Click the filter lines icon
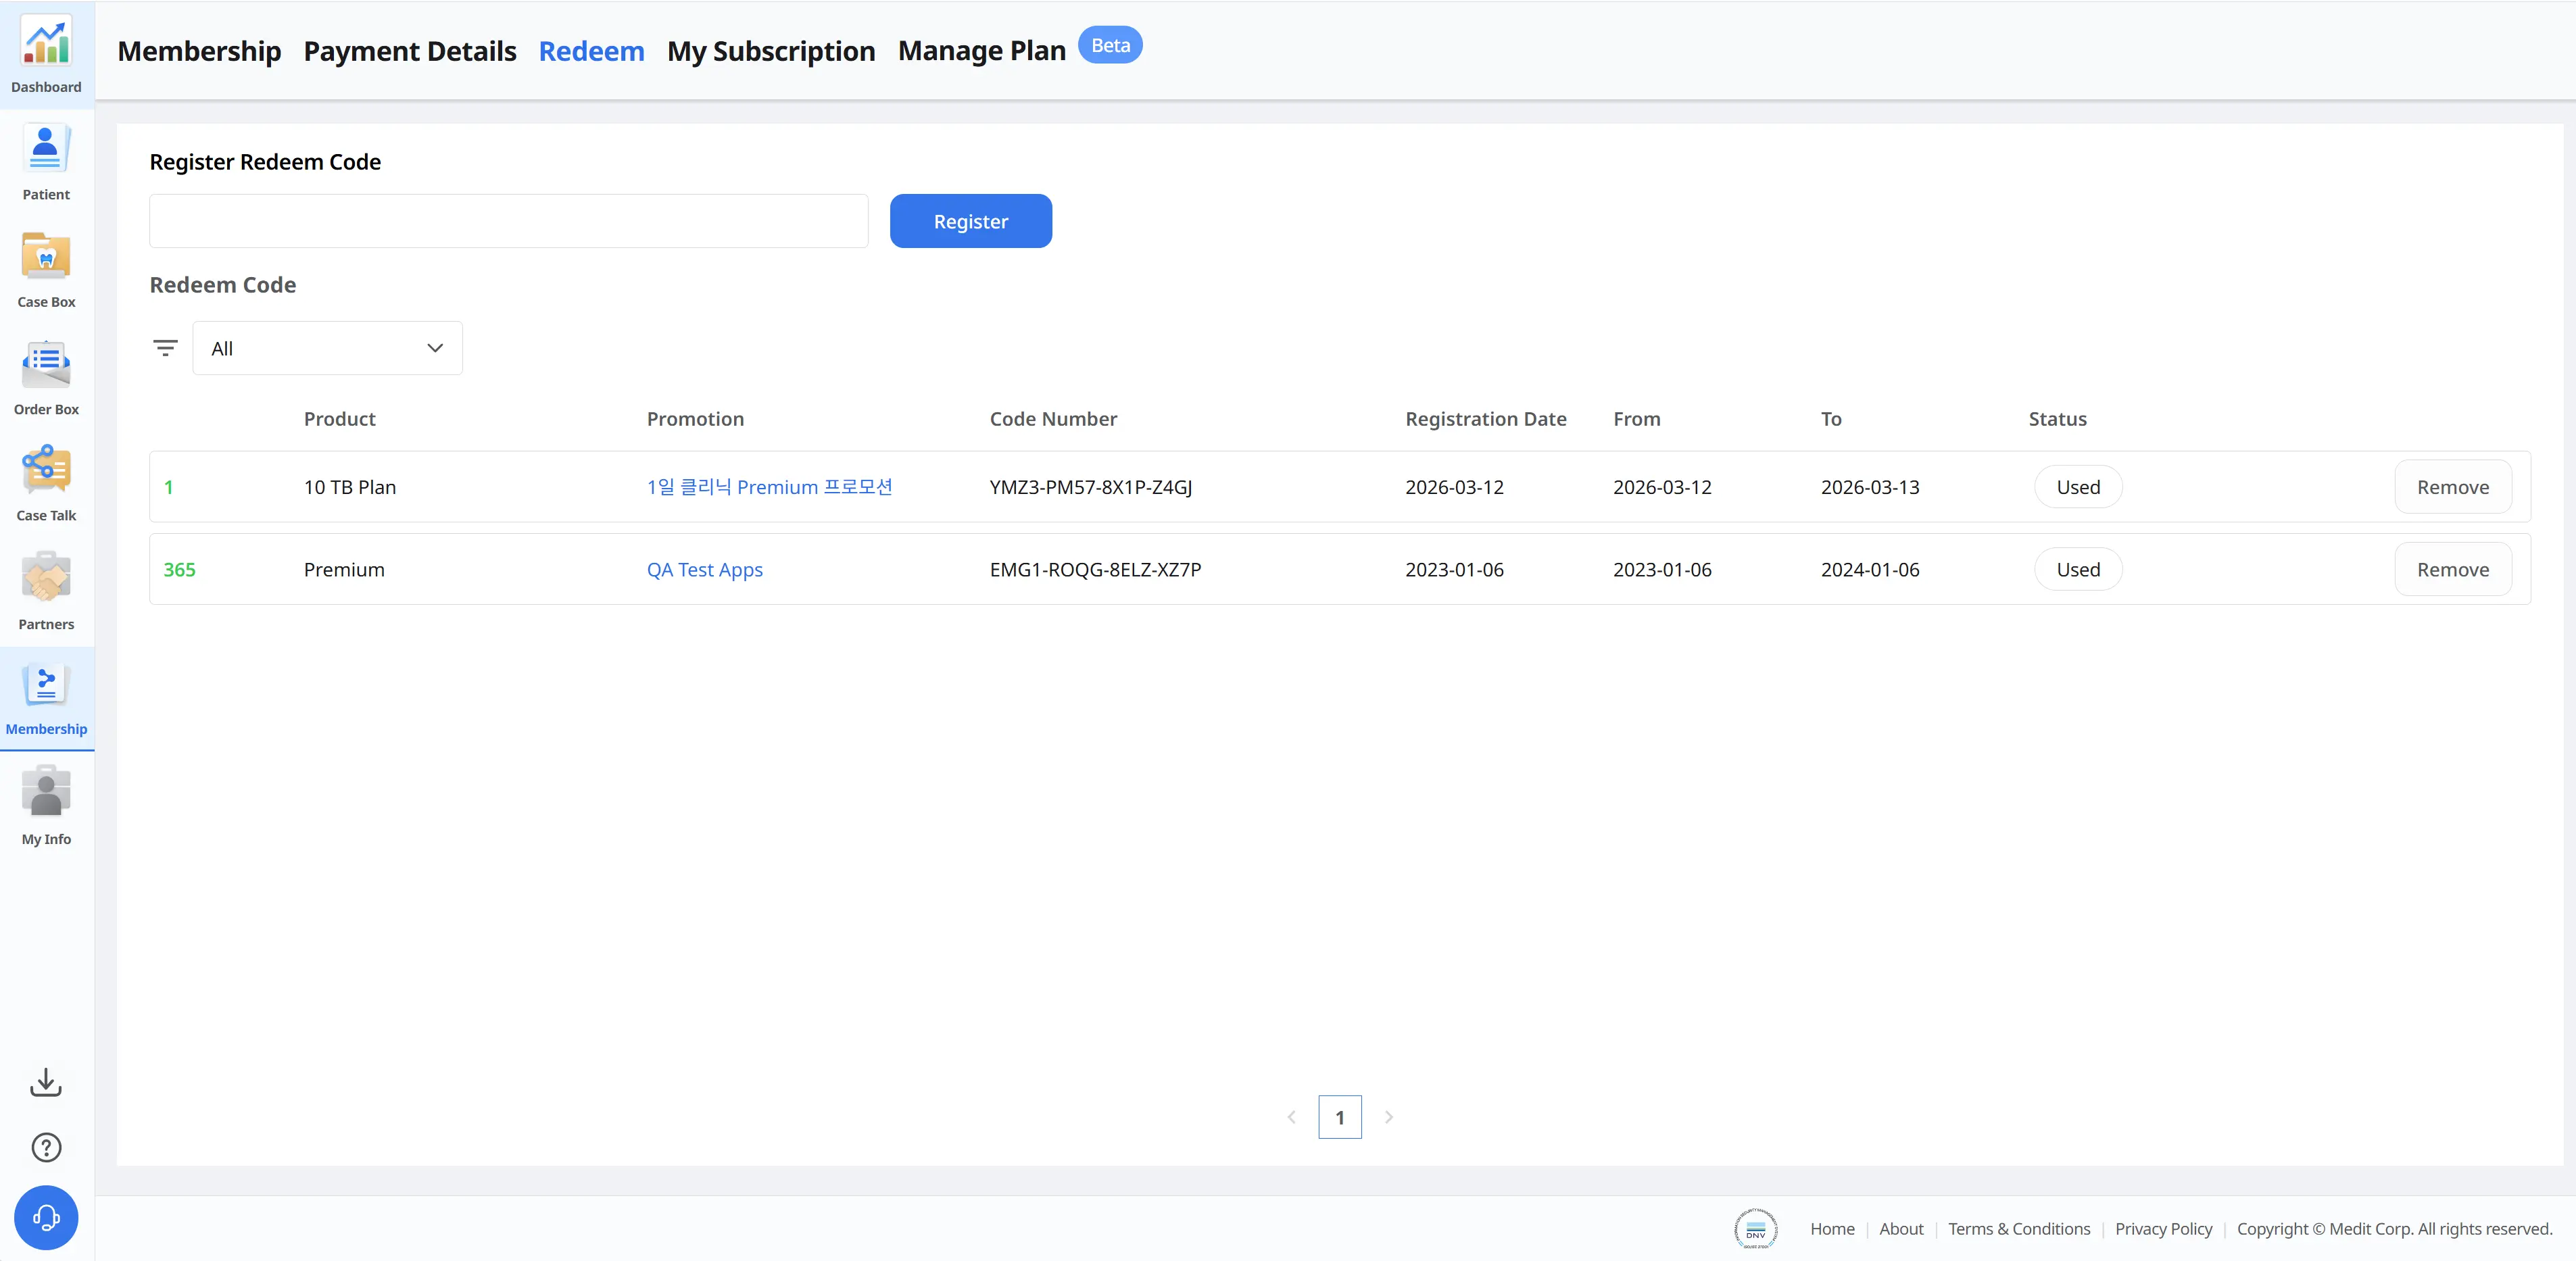 point(165,348)
